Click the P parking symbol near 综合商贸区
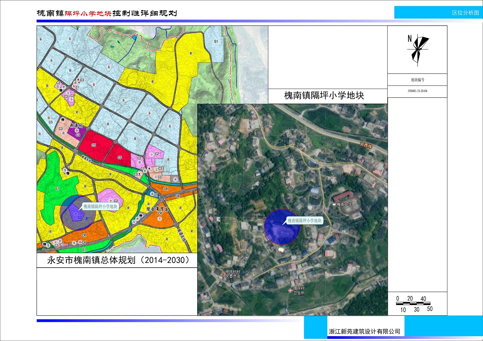This screenshot has width=483, height=341. [137, 219]
